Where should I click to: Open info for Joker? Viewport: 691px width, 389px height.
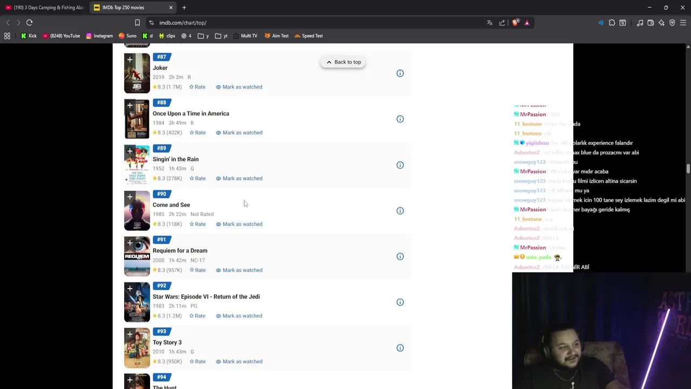pyautogui.click(x=400, y=73)
